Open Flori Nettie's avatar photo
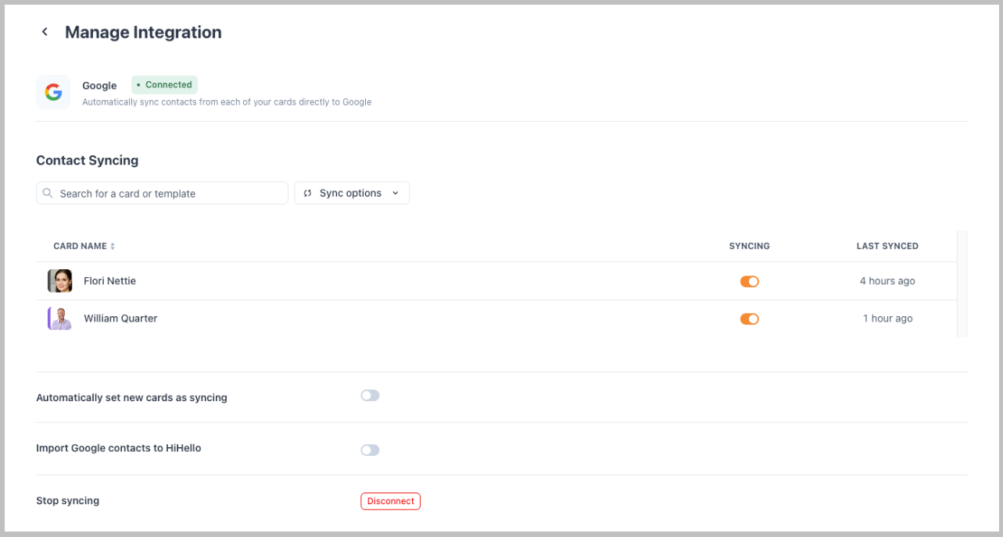Image resolution: width=1003 pixels, height=537 pixels. [x=60, y=281]
